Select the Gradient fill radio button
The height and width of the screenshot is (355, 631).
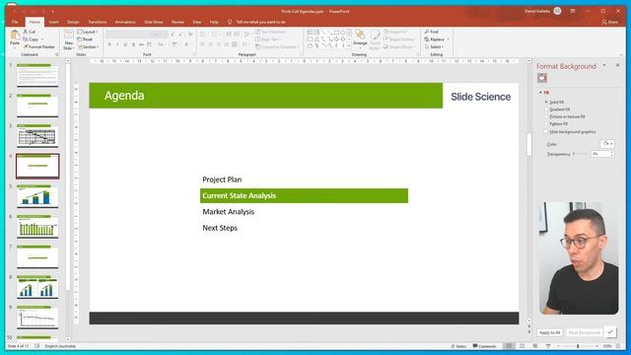[x=546, y=109]
